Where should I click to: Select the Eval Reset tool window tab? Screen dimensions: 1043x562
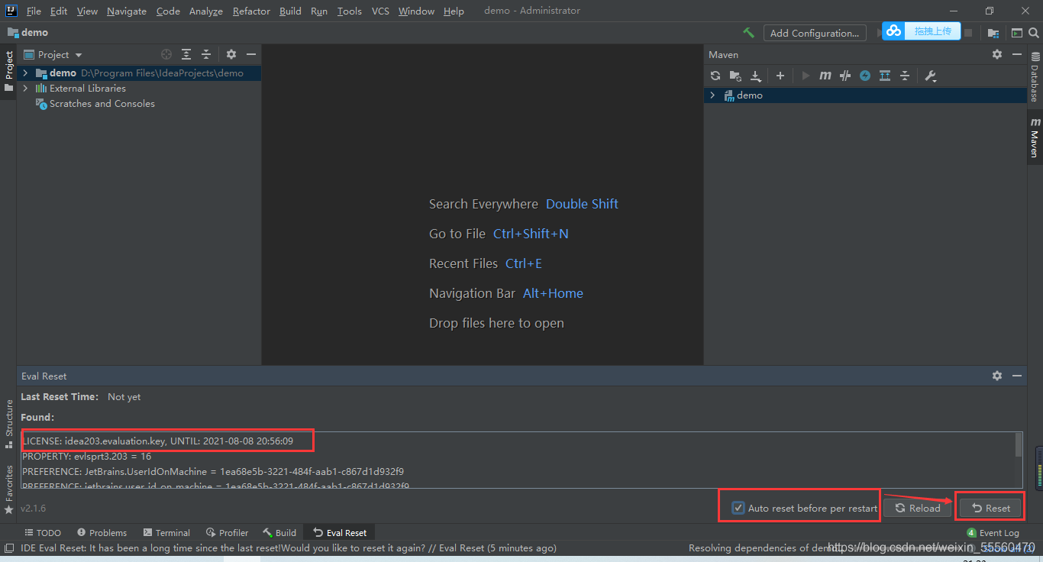pos(340,532)
